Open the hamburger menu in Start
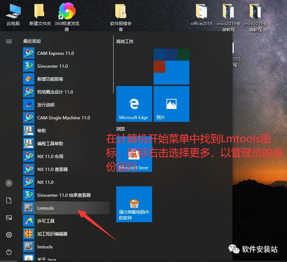This screenshot has height=262, width=287. pyautogui.click(x=9, y=42)
